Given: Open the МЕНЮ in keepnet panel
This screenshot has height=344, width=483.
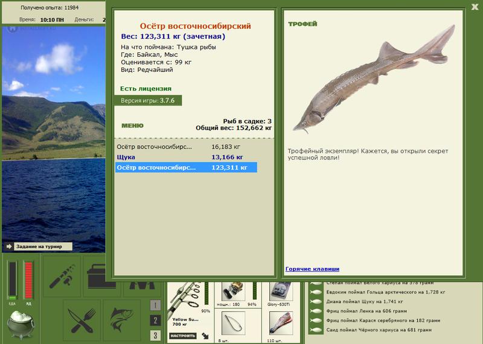Looking at the screenshot, I should pyautogui.click(x=132, y=126).
